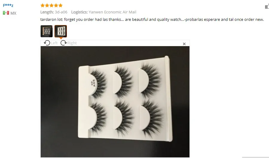Close the enlarged review photo viewer
This screenshot has width=269, height=158.
point(184,44)
